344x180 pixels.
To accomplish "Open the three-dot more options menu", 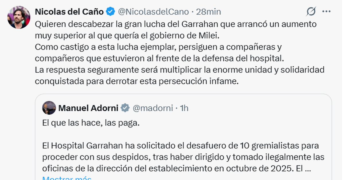I will 327,12.
